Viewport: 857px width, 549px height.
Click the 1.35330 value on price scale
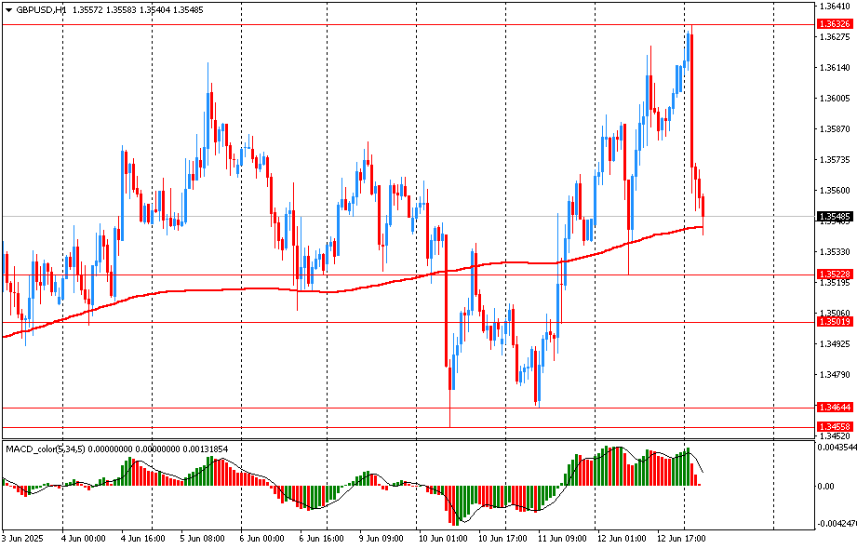click(834, 252)
